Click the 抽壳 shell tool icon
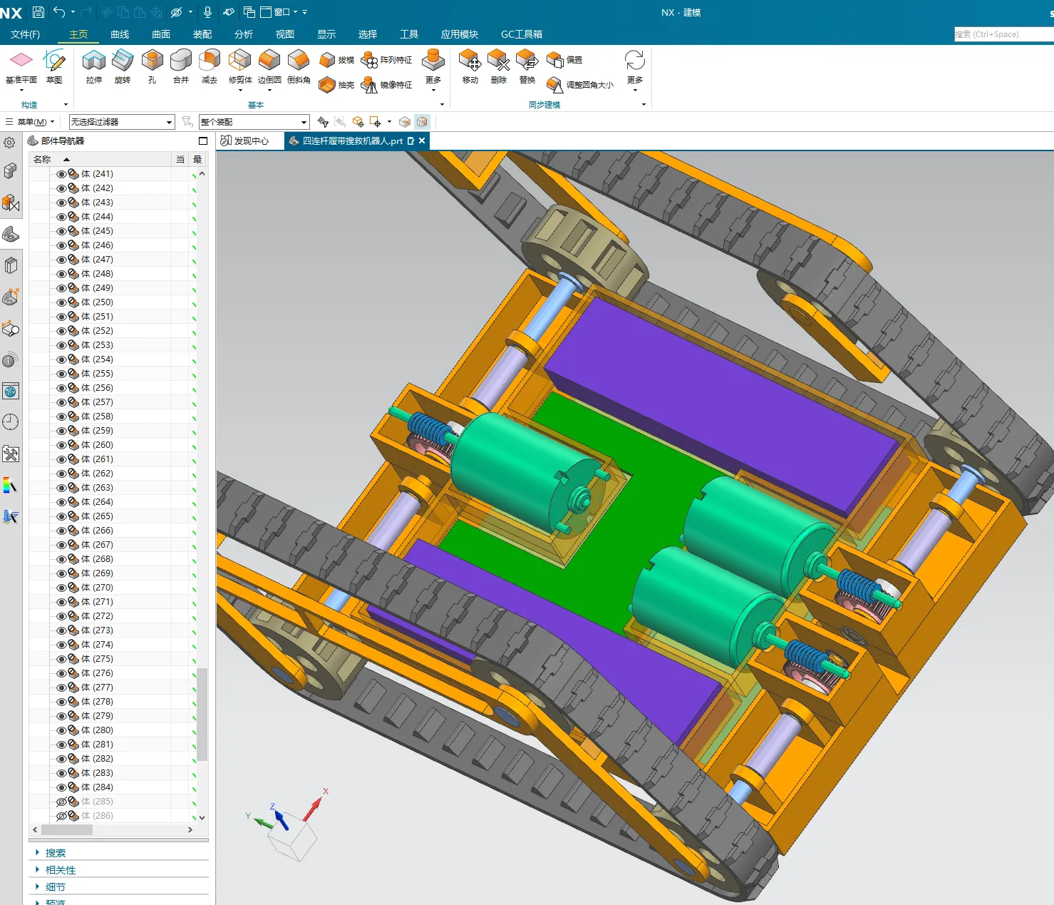 point(327,85)
